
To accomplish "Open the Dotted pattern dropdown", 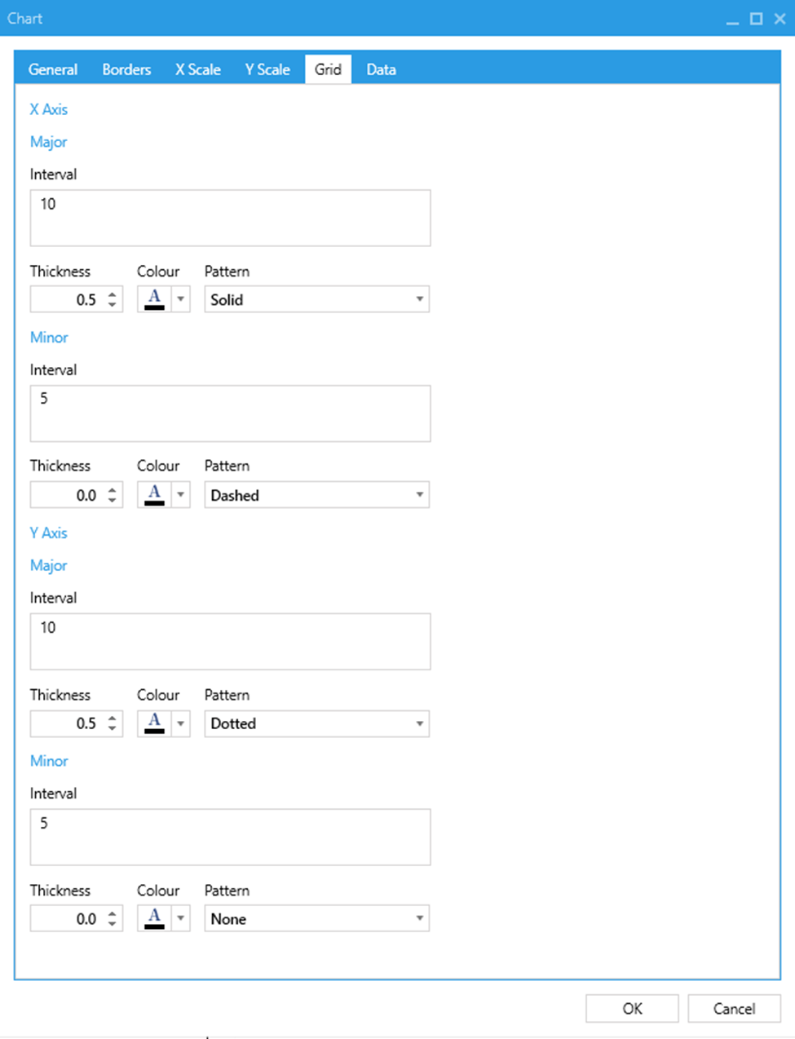I will pos(419,723).
